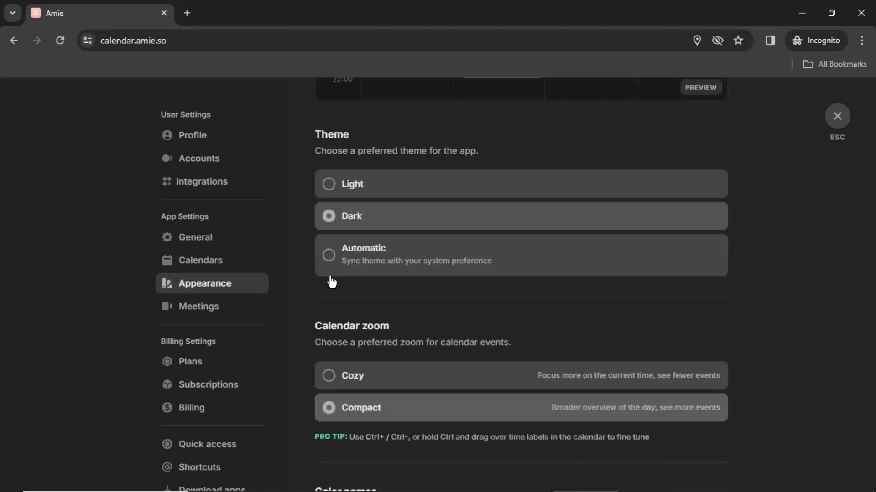
Task: Navigate to Shortcuts settings page
Action: [x=200, y=467]
